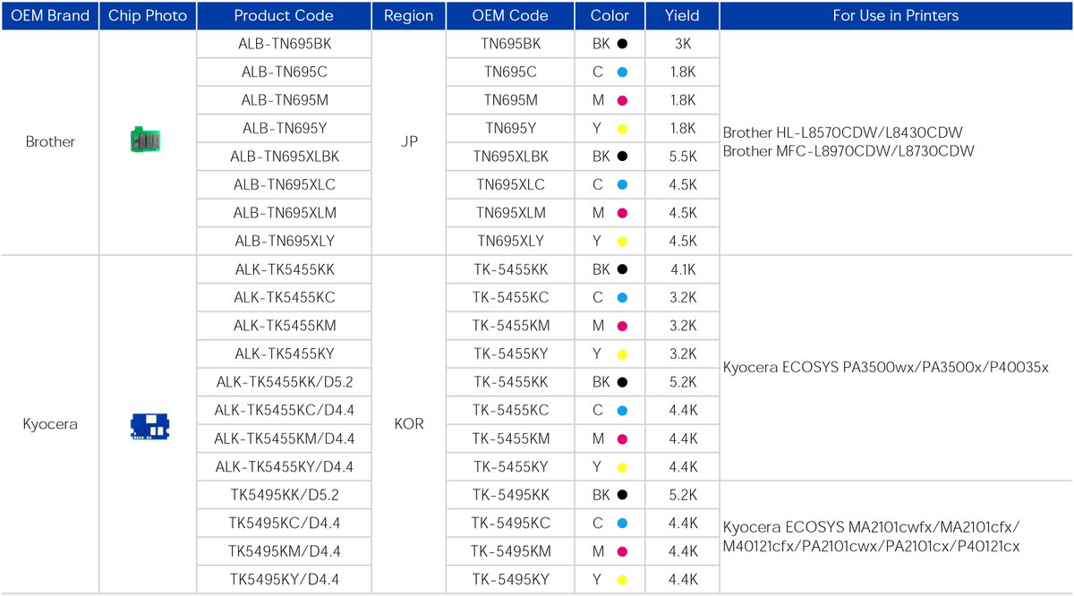Select product code ALB-TN695C
The width and height of the screenshot is (1074, 596).
coord(285,72)
